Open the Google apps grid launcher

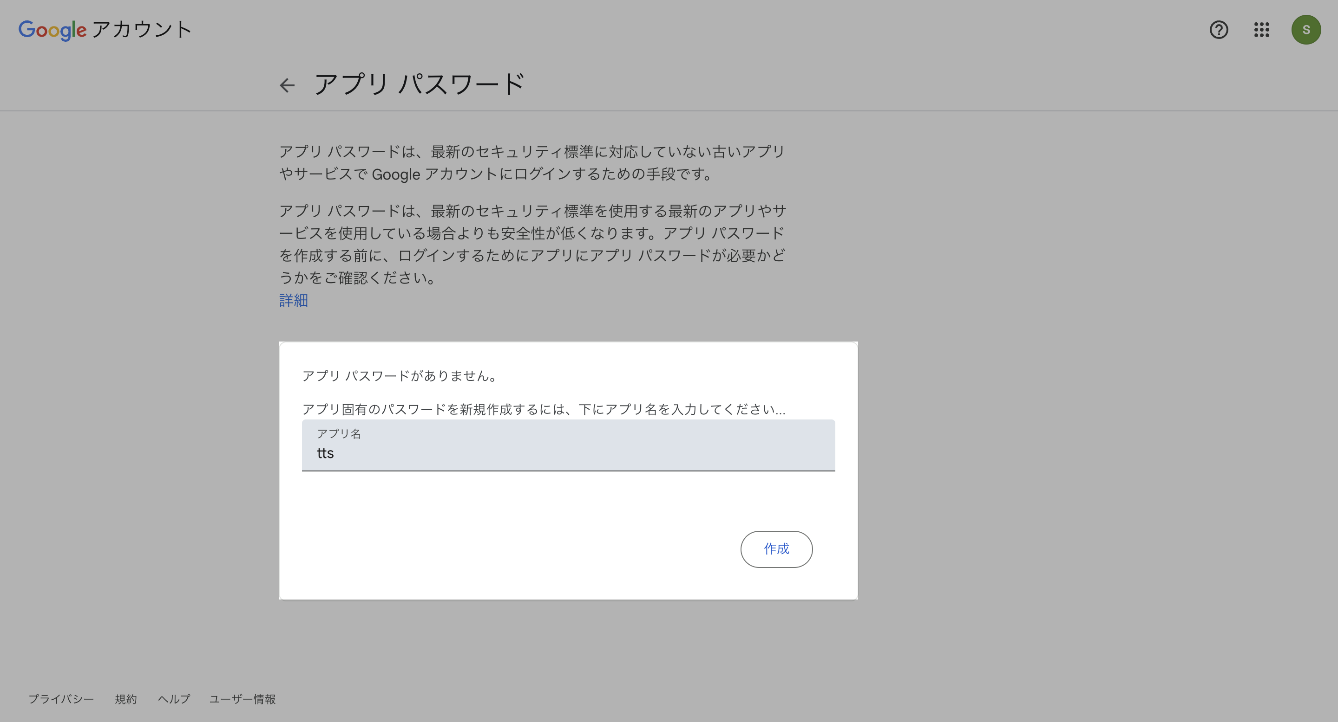(x=1262, y=30)
